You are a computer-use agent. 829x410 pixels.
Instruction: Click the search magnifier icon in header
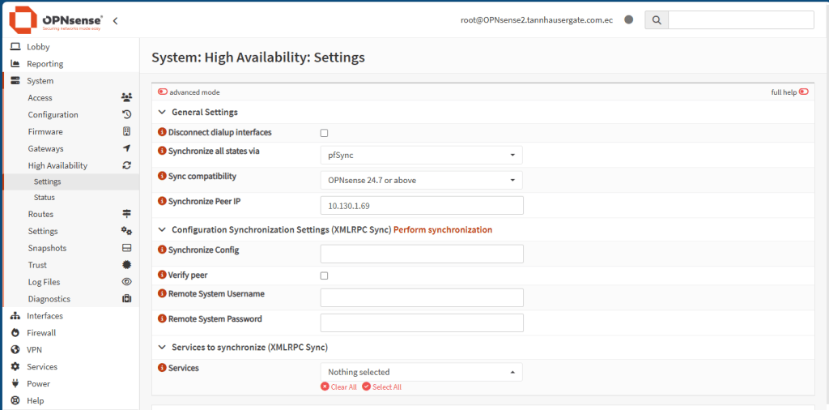click(656, 19)
